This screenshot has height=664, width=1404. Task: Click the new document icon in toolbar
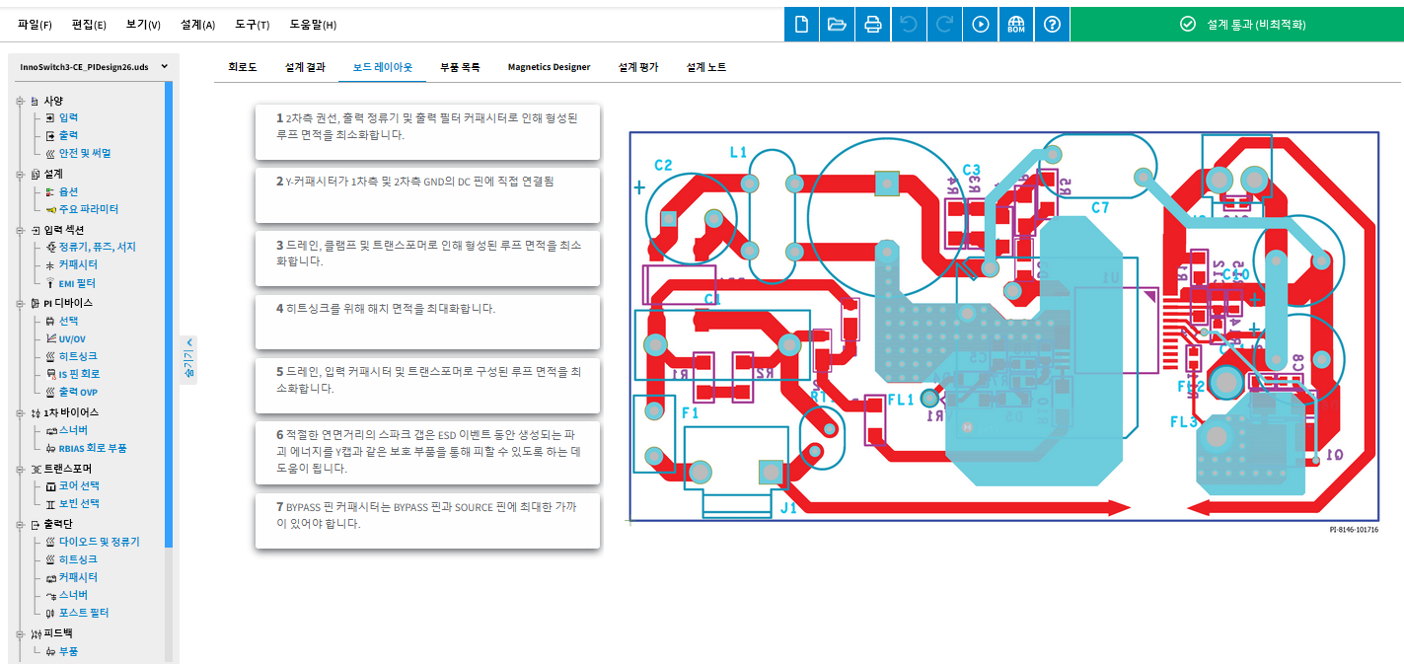(801, 25)
